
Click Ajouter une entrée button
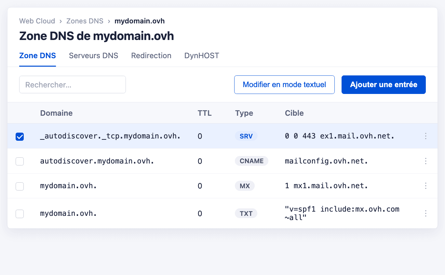point(384,85)
